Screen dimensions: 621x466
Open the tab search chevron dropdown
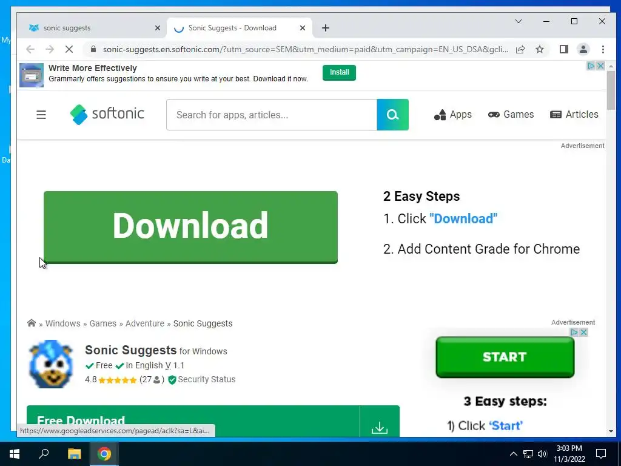(518, 21)
